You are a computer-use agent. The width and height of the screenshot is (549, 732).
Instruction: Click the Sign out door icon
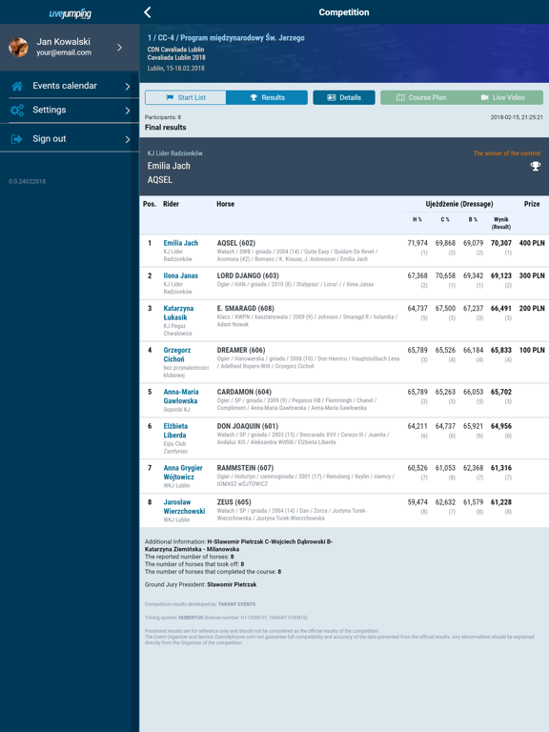coord(17,138)
